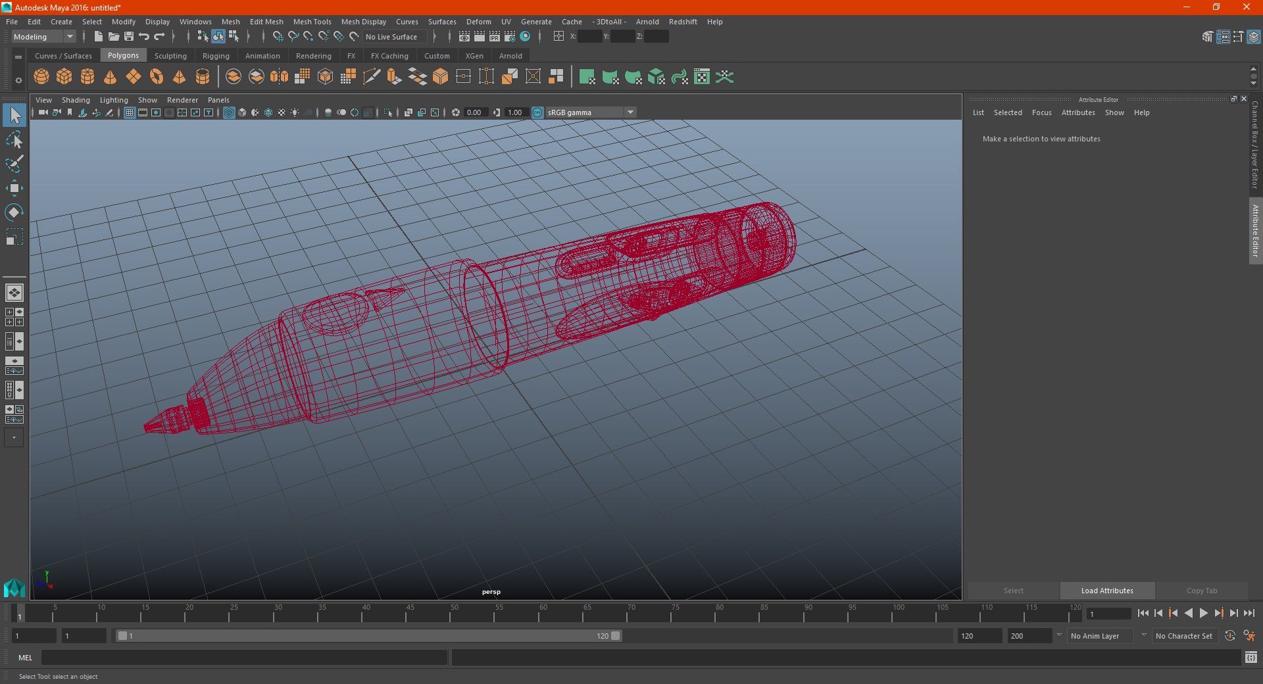This screenshot has height=684, width=1263.
Task: Create a polygon pyramid from the shelf
Action: coord(180,77)
